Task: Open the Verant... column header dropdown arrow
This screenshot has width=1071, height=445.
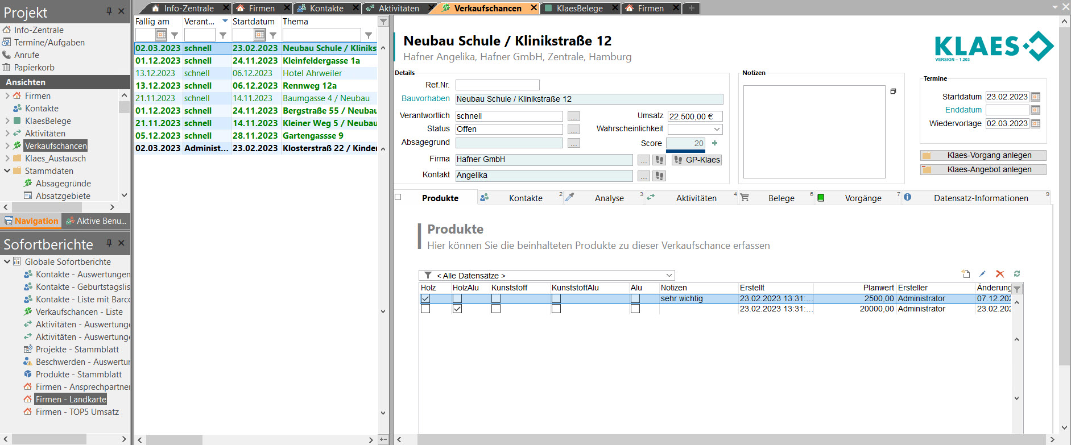Action: click(x=225, y=21)
